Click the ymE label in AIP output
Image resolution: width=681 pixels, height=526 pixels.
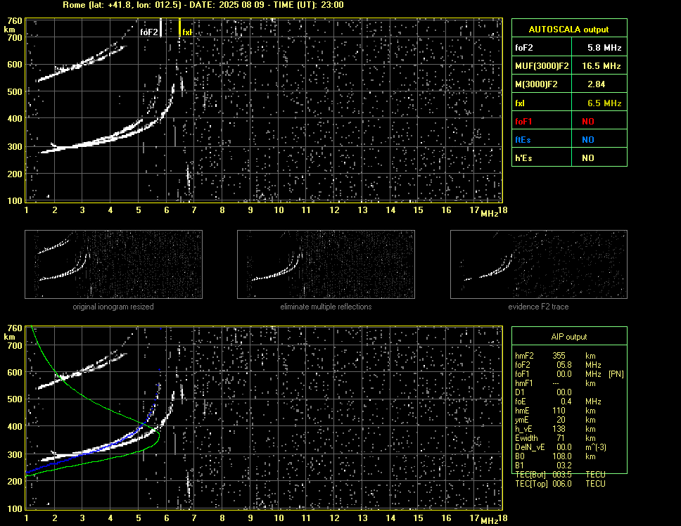pyautogui.click(x=522, y=420)
